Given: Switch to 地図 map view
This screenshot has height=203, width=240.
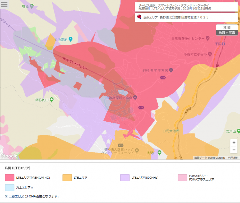Looking at the screenshot, I should 227,27.
